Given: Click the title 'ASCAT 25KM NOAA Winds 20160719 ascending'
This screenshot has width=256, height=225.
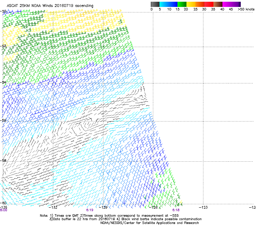Looking at the screenshot, I should [x=50, y=6].
